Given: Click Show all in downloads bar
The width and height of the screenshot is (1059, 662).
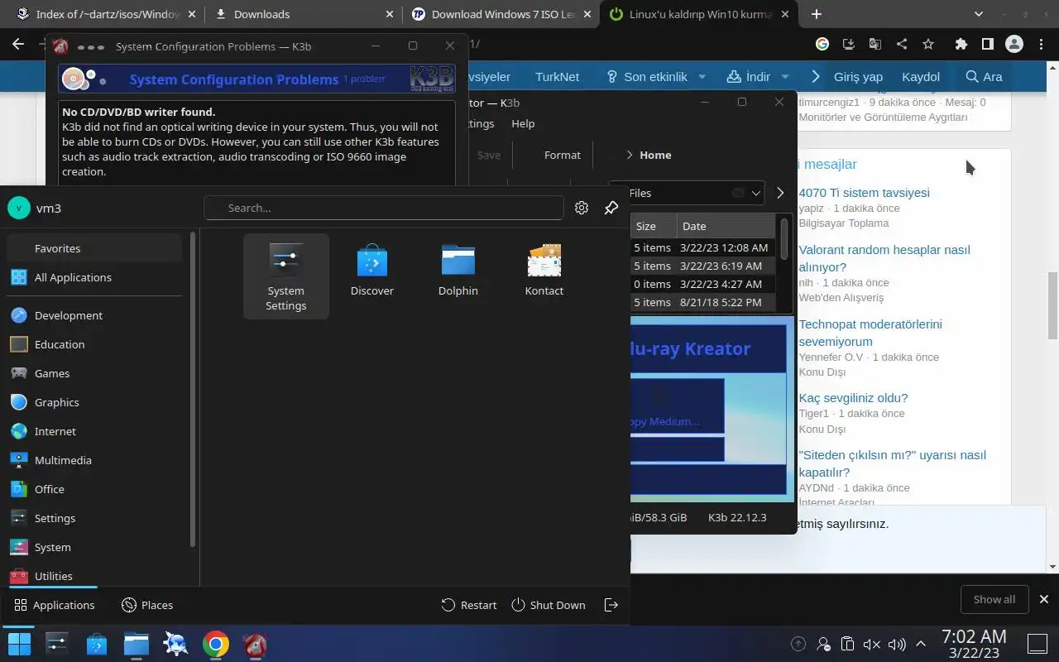Looking at the screenshot, I should tap(994, 599).
